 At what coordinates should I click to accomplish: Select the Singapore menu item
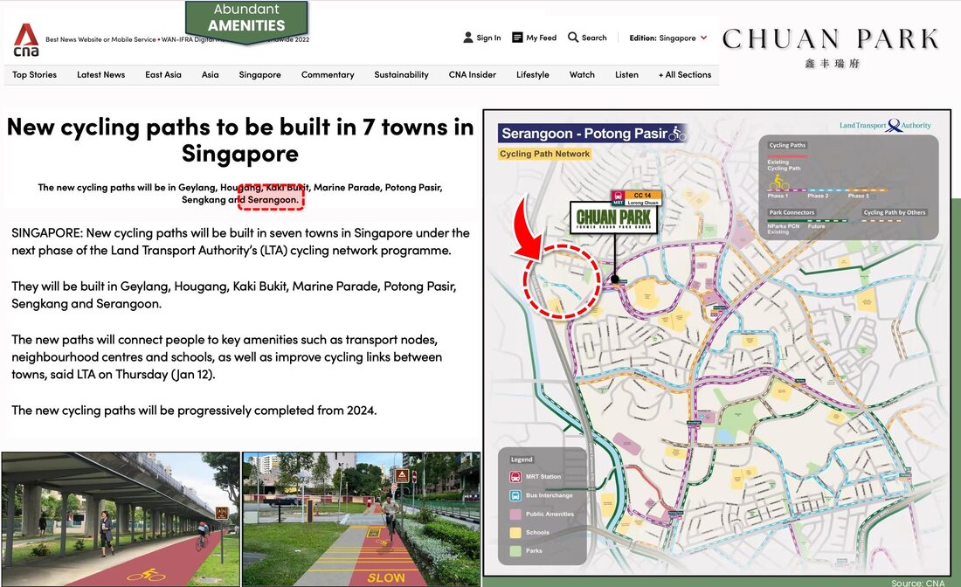259,75
